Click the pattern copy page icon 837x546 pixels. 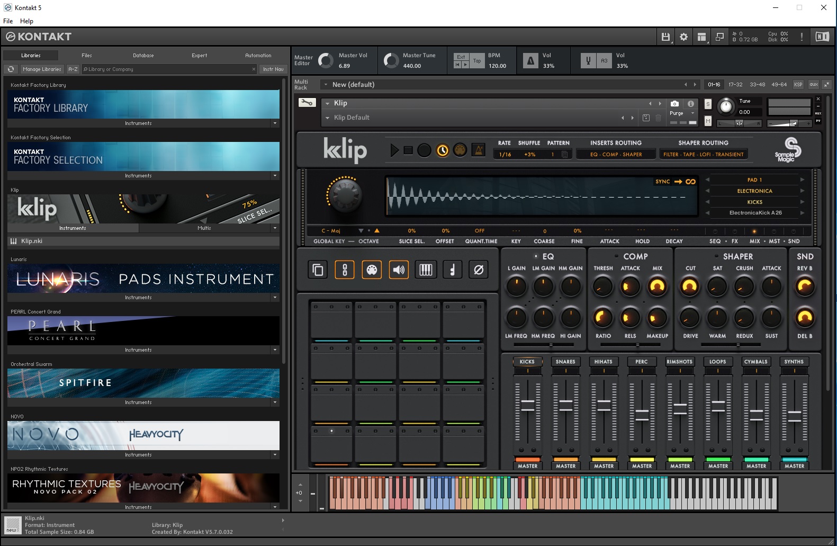coord(565,155)
